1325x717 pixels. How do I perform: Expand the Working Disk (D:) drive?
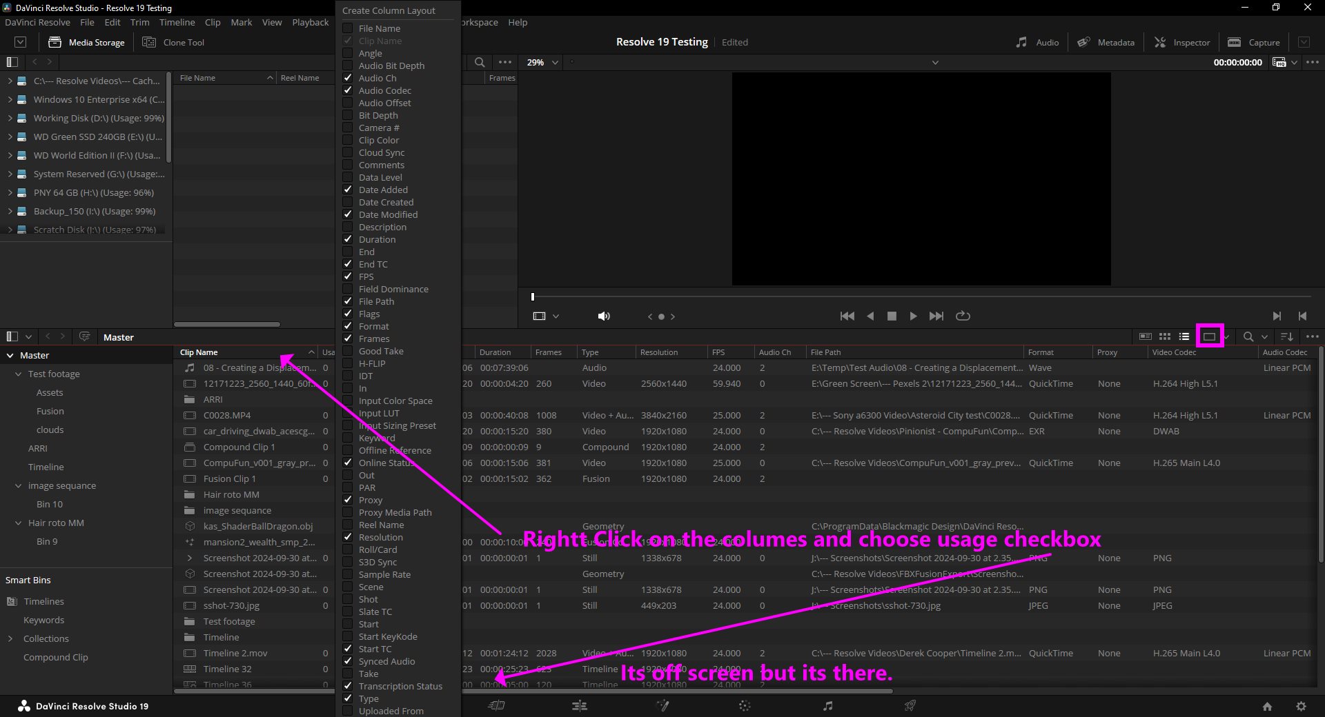coord(10,118)
